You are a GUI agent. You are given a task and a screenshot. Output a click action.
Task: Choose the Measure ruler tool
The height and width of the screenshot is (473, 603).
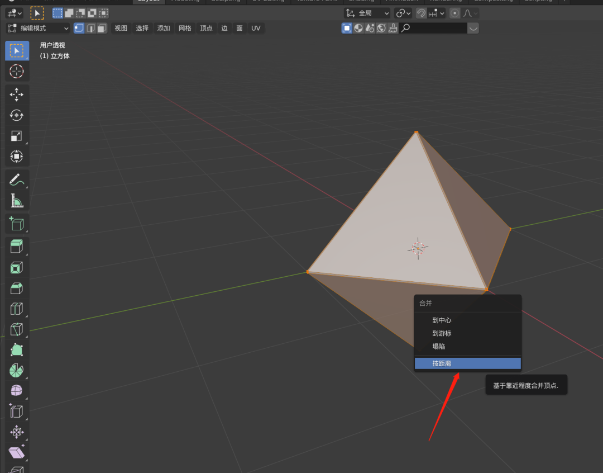pyautogui.click(x=17, y=200)
